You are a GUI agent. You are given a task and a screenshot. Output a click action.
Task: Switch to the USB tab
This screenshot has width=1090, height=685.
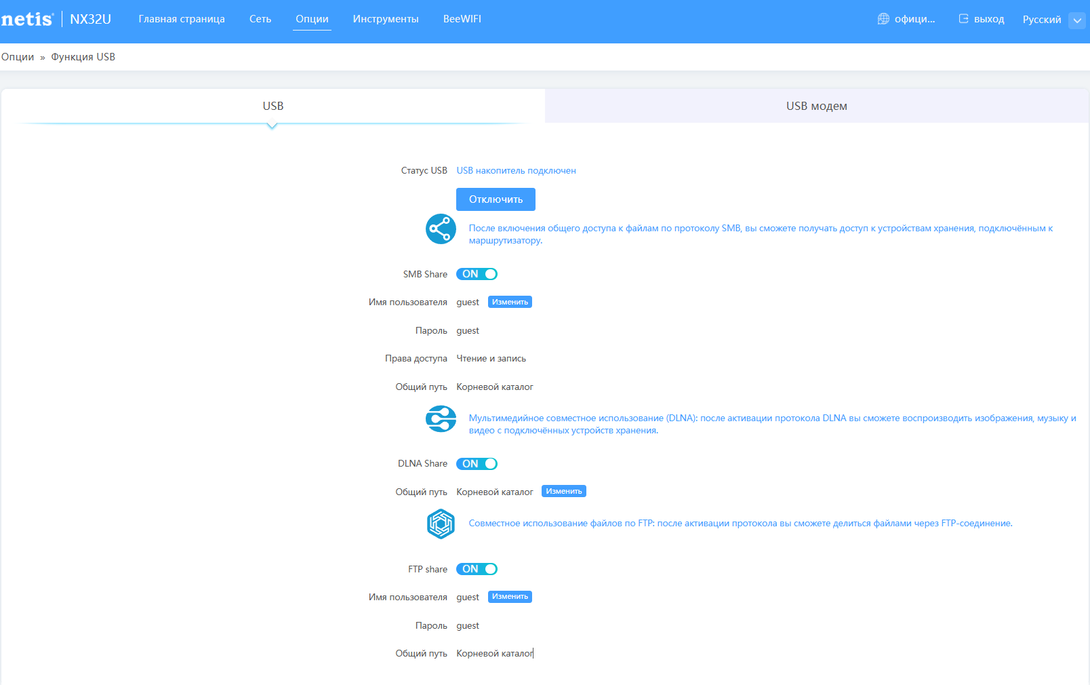(273, 106)
